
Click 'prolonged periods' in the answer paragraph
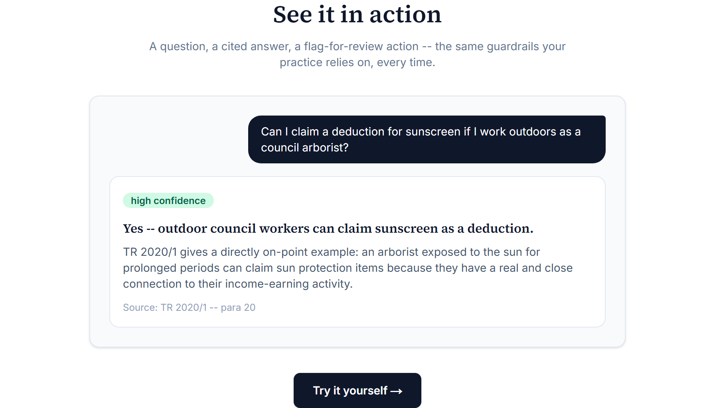[x=172, y=268]
